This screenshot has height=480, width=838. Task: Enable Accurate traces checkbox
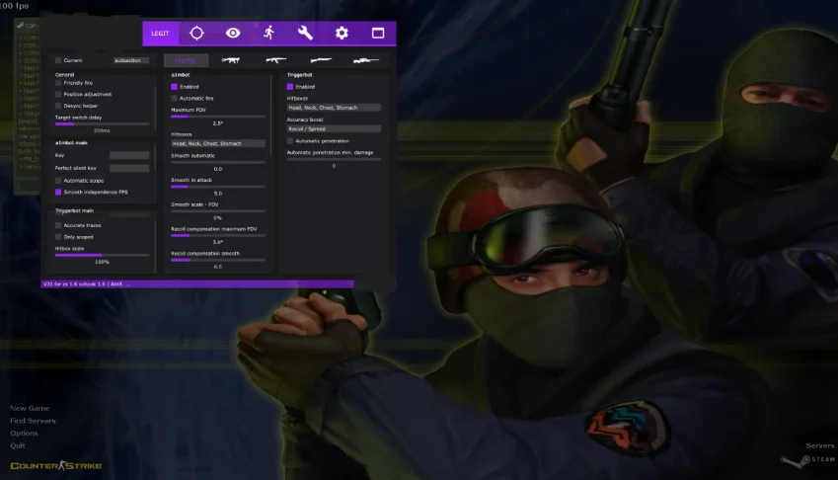click(58, 225)
